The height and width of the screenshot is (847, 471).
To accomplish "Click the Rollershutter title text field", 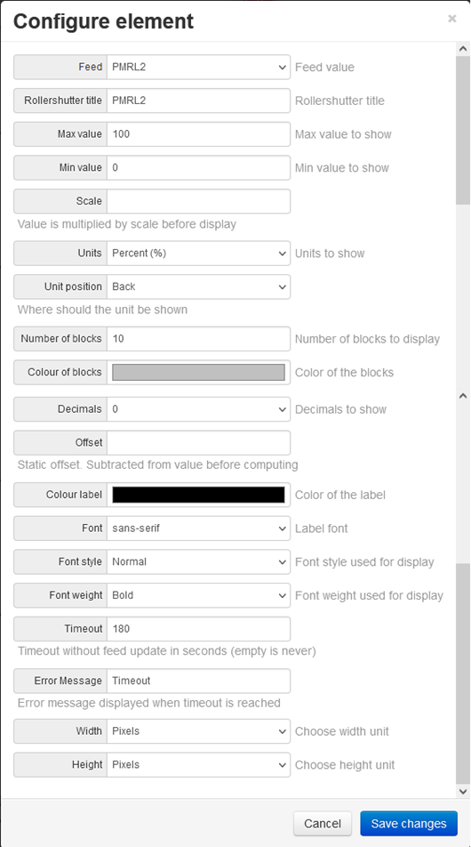I will 198,101.
